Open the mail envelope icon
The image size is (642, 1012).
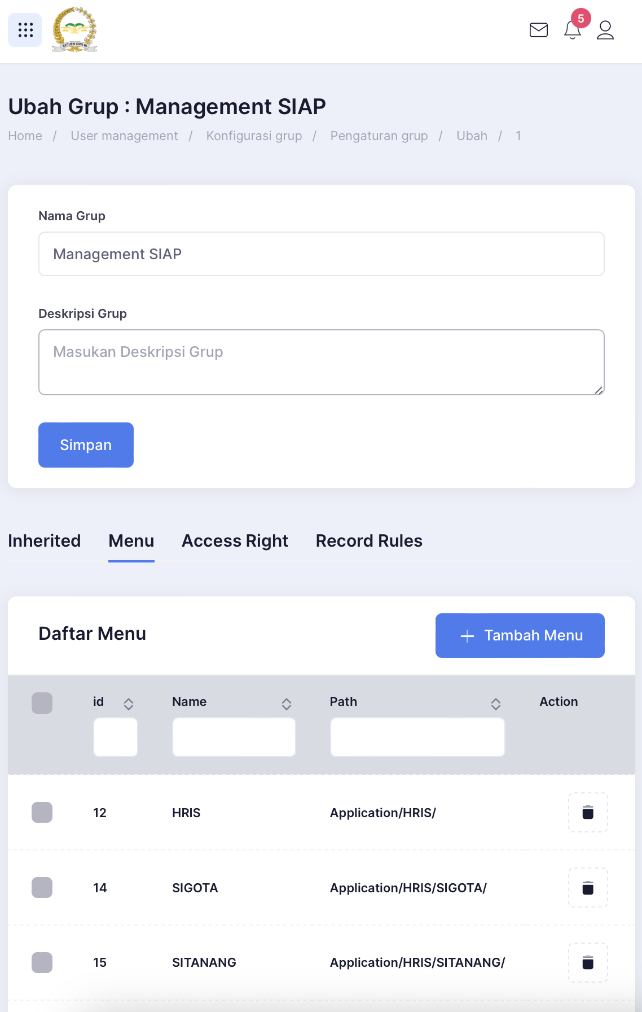[539, 30]
